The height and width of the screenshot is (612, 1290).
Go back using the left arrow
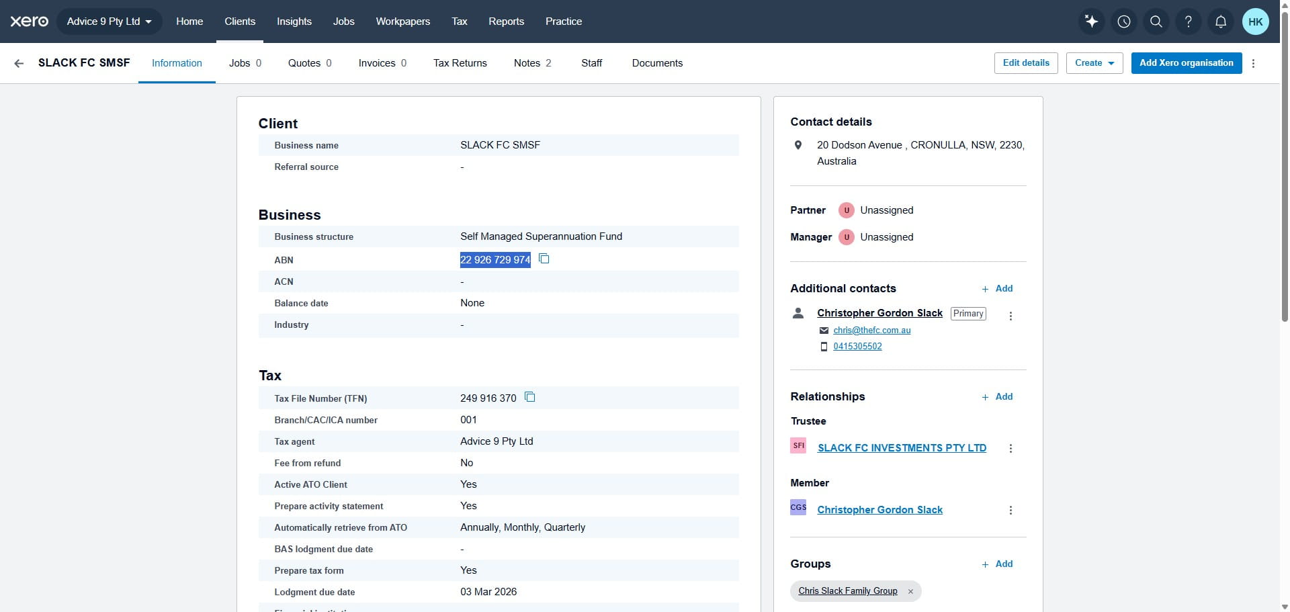(19, 63)
